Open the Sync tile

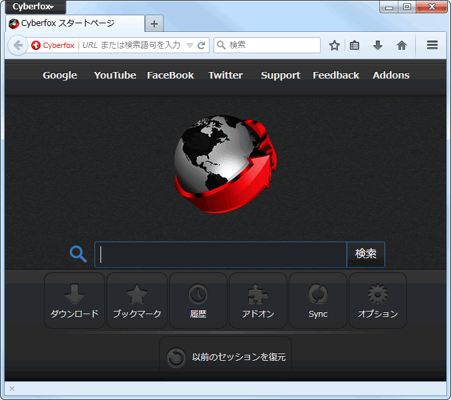point(318,301)
